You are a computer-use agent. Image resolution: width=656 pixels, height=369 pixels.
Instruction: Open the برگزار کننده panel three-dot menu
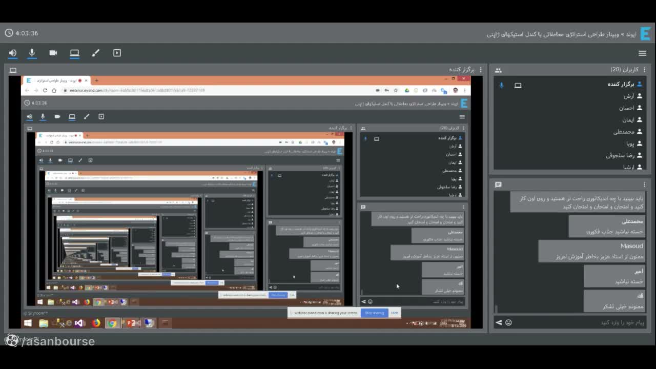coord(480,70)
